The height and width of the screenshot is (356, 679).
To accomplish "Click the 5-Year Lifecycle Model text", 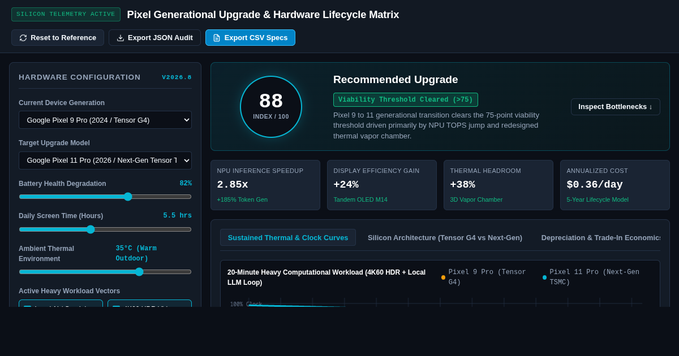I will 598,199.
